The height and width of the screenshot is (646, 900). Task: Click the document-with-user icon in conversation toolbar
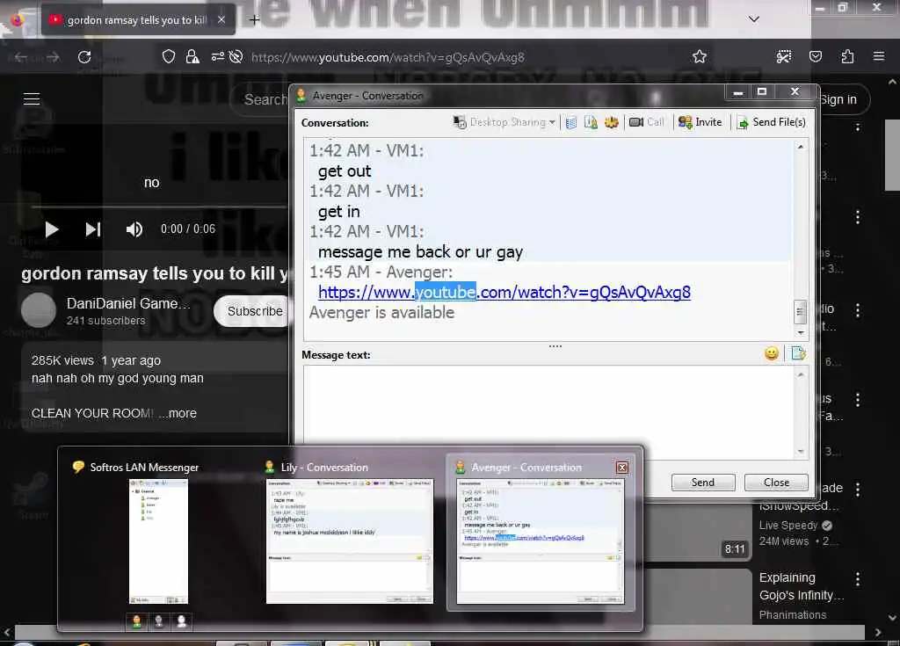click(x=591, y=122)
